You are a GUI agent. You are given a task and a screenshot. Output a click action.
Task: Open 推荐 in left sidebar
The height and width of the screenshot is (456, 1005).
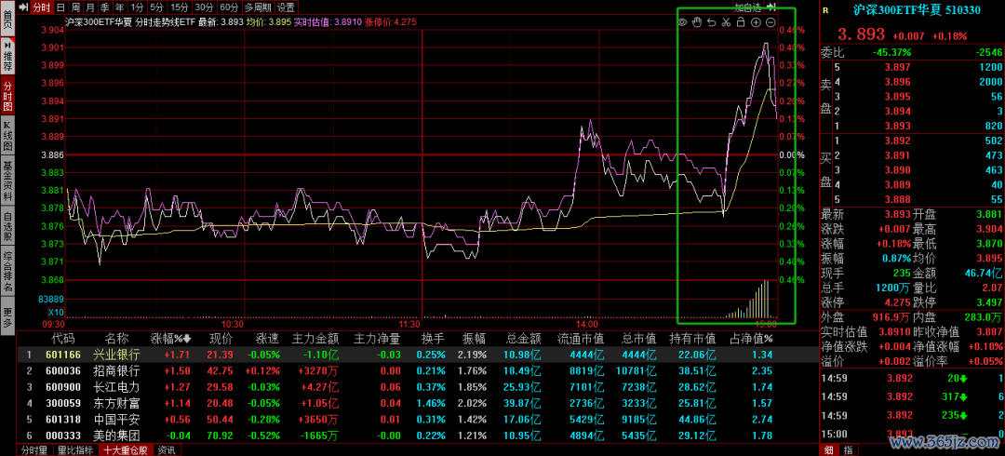tap(7, 57)
